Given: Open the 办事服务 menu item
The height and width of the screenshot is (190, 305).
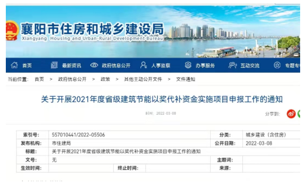Looking at the screenshot, I should point(205,65).
